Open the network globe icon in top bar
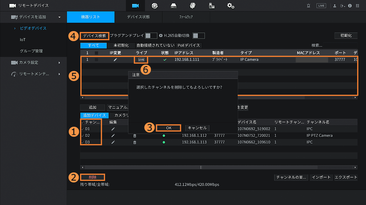This screenshot has width=366, height=205. 155,6
